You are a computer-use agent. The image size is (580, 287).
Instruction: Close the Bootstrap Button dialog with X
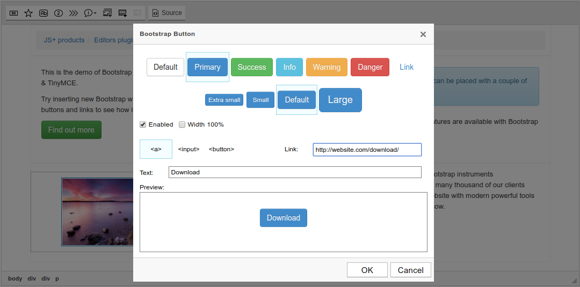coord(423,34)
